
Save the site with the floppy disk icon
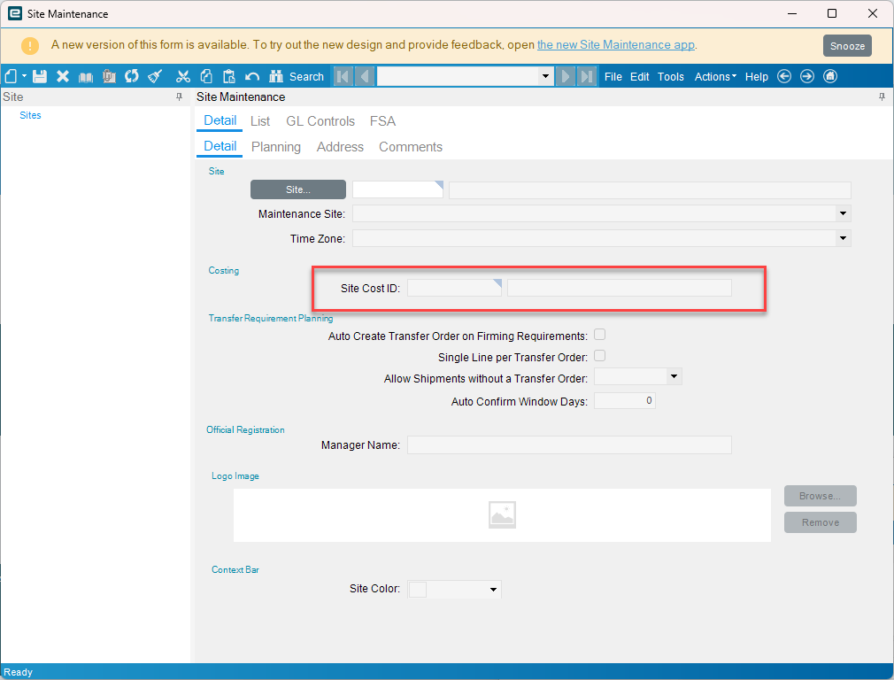tap(39, 76)
